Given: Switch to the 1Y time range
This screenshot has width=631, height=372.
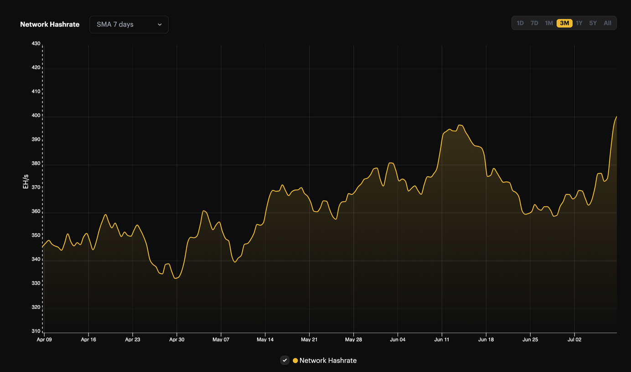Looking at the screenshot, I should (x=579, y=23).
